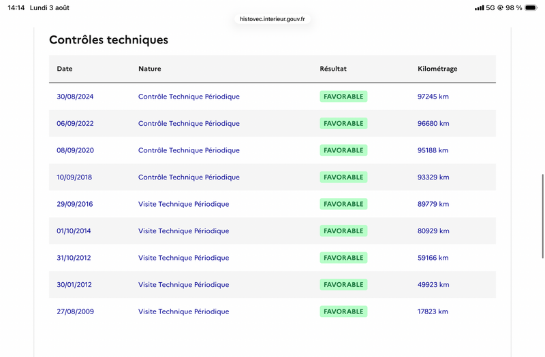
Task: Click the Kilométrage column header
Action: pyautogui.click(x=437, y=69)
